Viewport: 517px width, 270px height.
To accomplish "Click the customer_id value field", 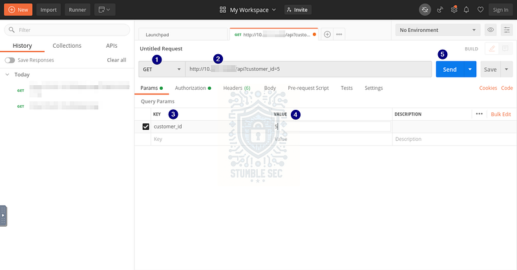I will (x=332, y=127).
